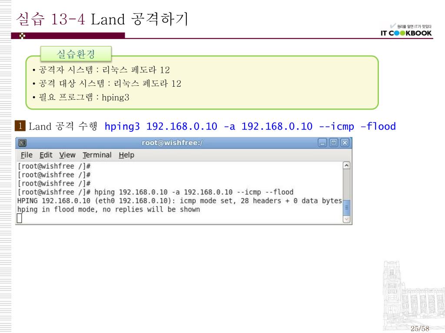The image size is (445, 333).
Task: Click the terminal scrollbar thumb
Action: pos(346,208)
